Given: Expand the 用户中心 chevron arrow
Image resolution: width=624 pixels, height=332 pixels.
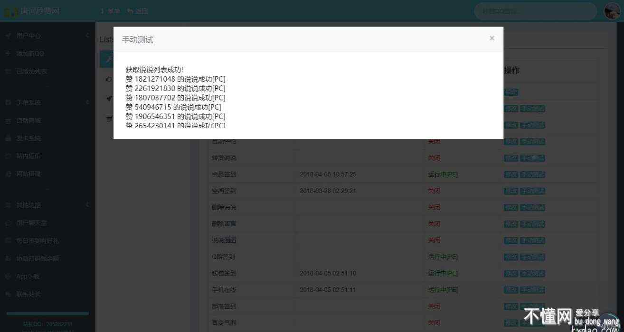Looking at the screenshot, I should click(x=87, y=36).
